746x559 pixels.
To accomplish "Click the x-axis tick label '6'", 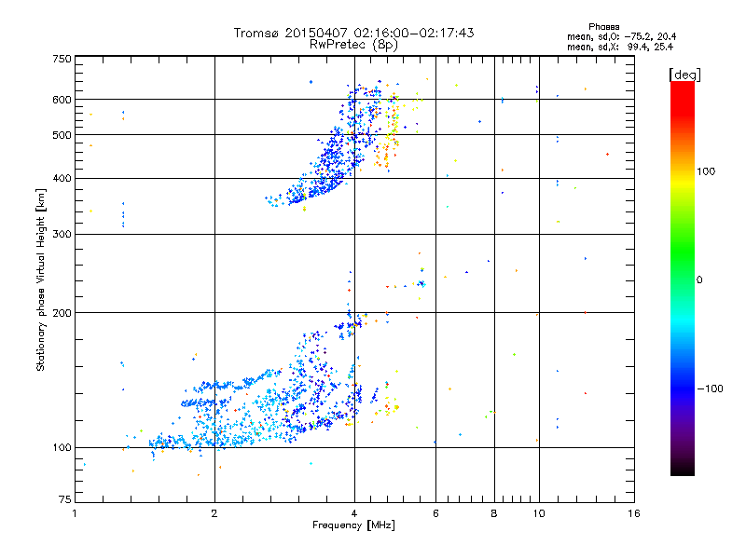I will tap(435, 513).
